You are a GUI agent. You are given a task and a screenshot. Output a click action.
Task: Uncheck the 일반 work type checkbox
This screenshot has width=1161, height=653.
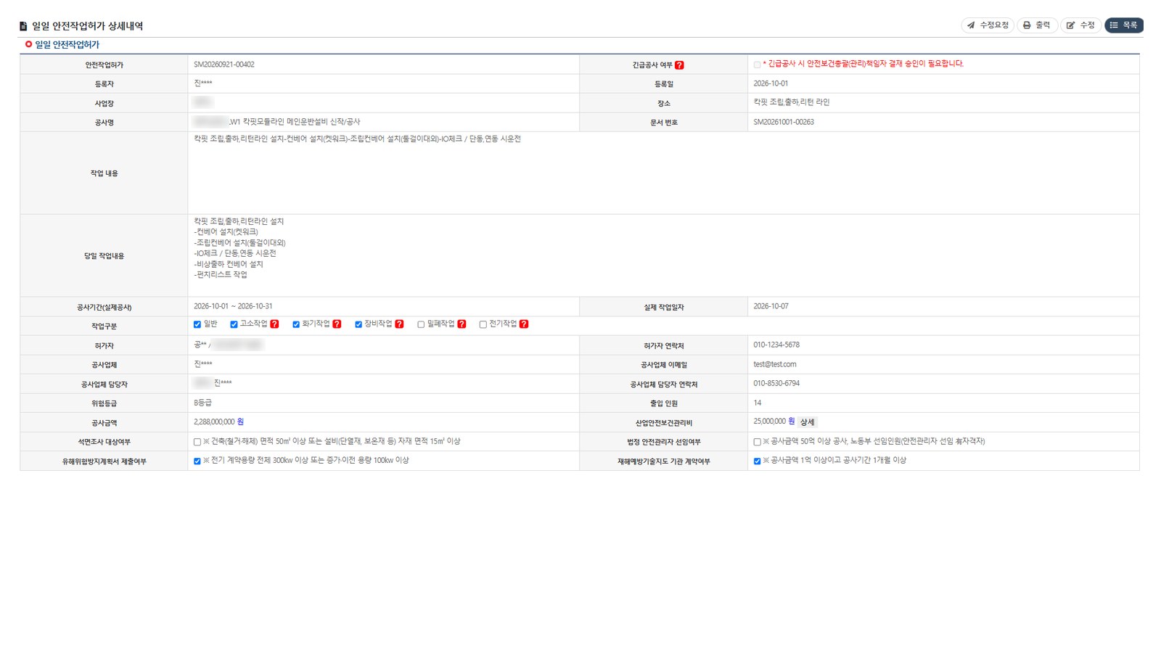tap(197, 324)
